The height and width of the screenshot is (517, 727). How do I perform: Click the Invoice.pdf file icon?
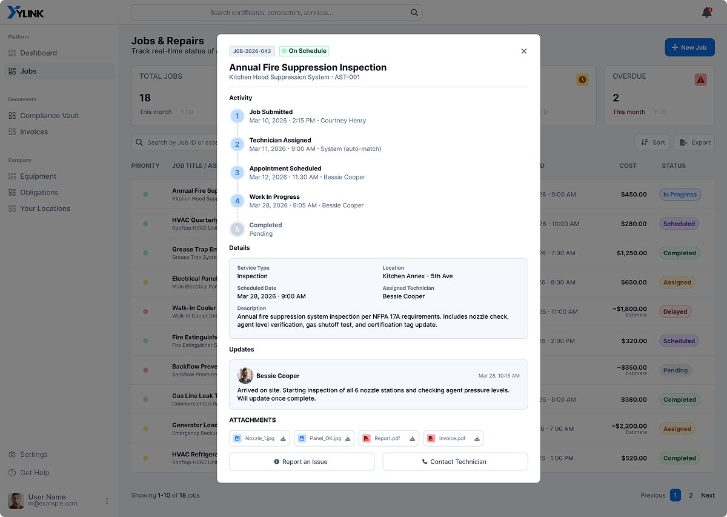431,438
